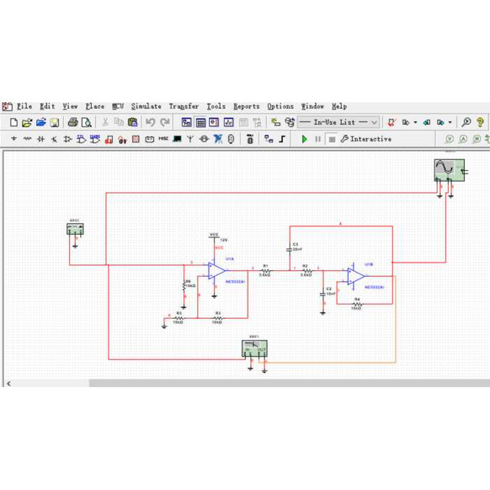This screenshot has width=490, height=490.
Task: Click the Find examples magnifier icon
Action: [x=466, y=122]
